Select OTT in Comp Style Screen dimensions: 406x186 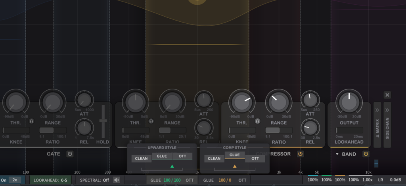coord(255,158)
